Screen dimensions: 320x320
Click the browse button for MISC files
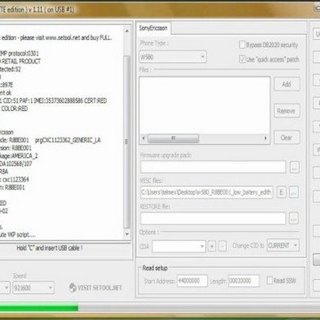tap(293, 192)
